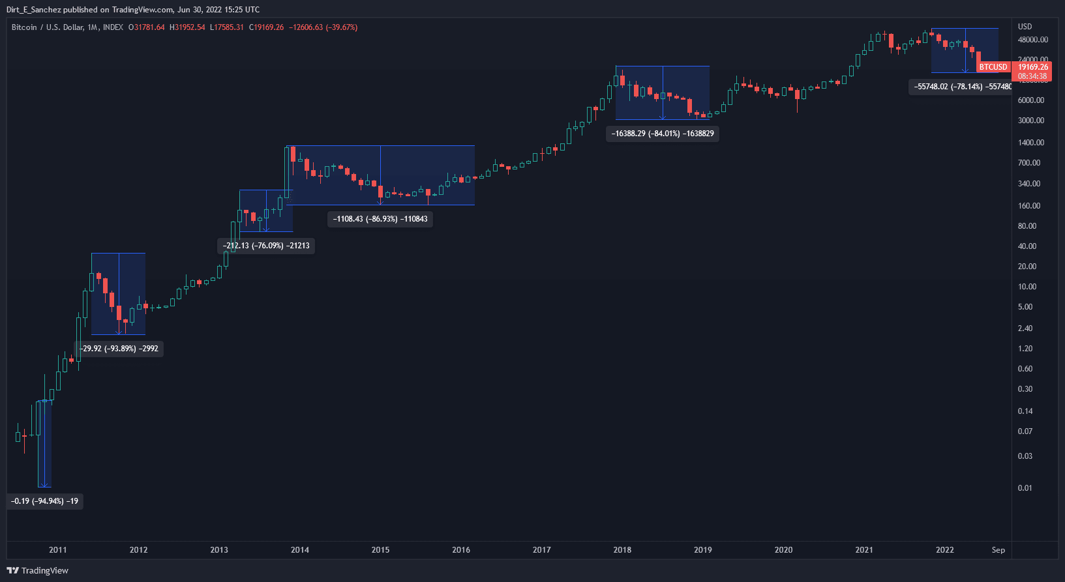The image size is (1065, 582).
Task: Click the 08:34:38 bar countdown timer
Action: pyautogui.click(x=1032, y=76)
